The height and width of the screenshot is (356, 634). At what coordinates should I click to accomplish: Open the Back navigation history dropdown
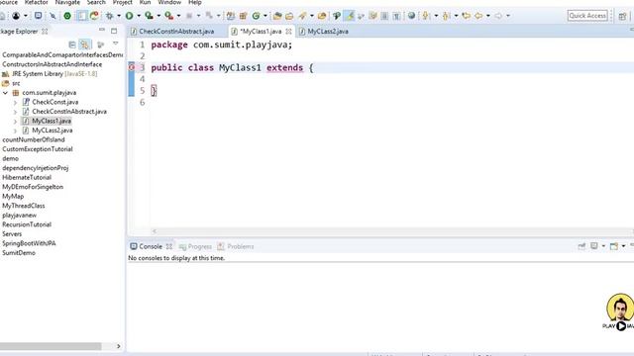pos(488,16)
